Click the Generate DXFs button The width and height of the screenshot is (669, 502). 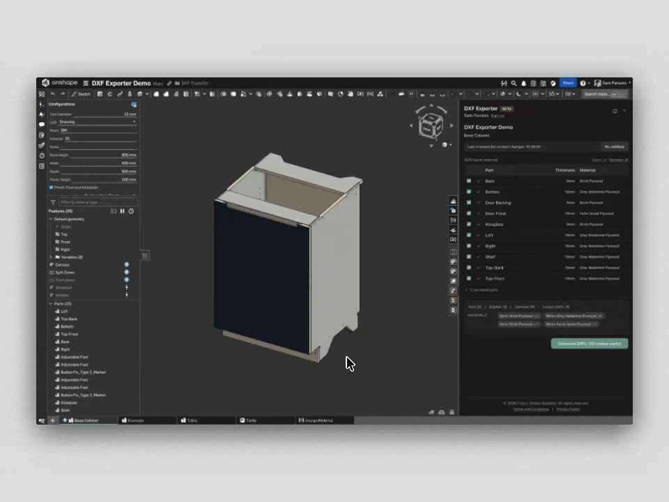coord(590,344)
